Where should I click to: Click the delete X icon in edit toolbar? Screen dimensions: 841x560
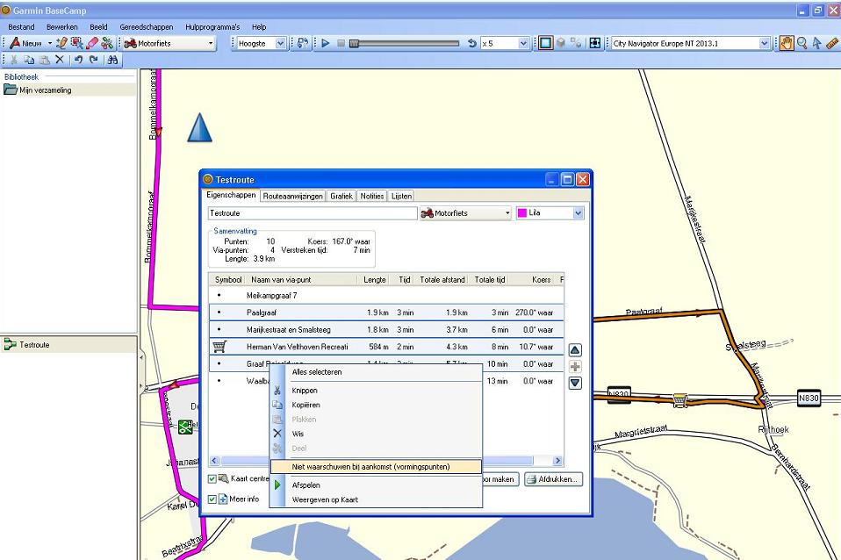pos(60,60)
